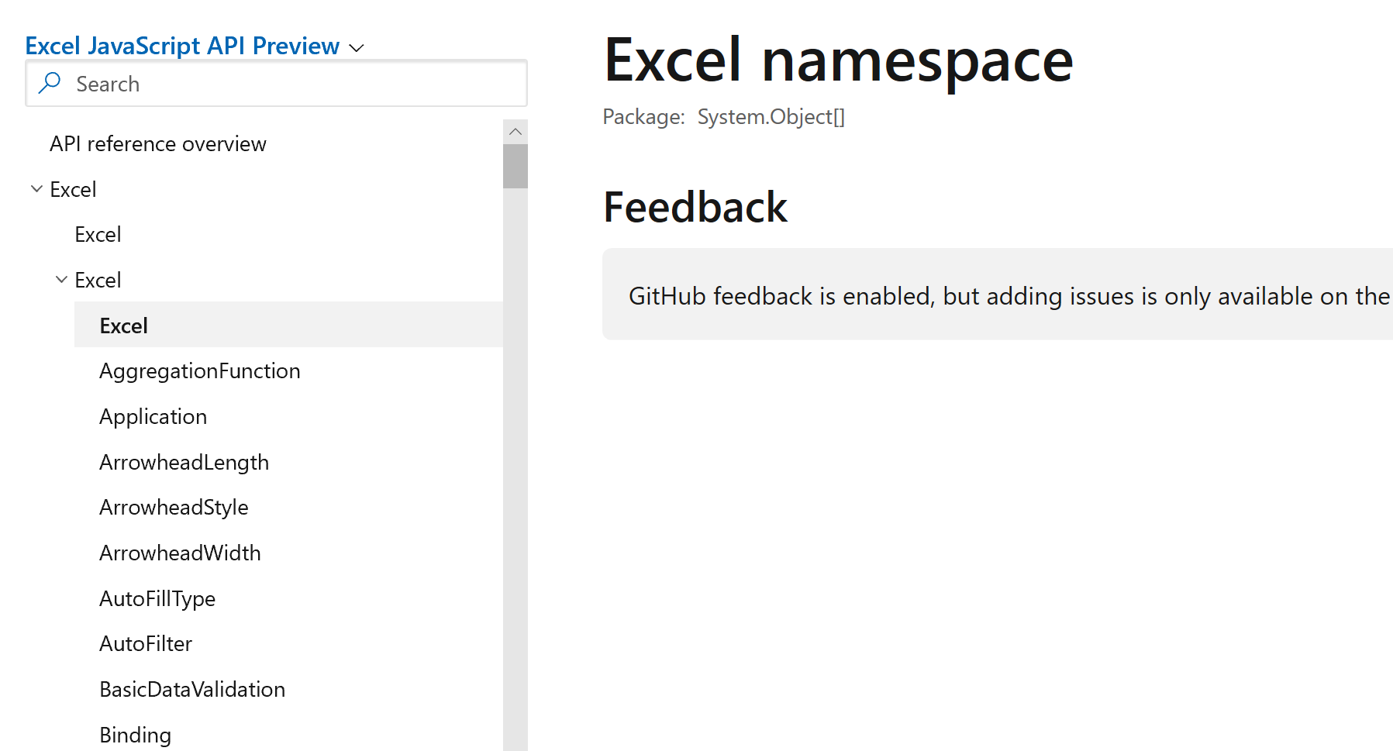Click the sidebar scrollbar thumb
The width and height of the screenshot is (1393, 751).
(x=515, y=166)
